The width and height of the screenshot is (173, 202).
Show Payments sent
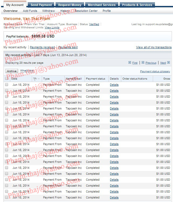coord(68,47)
